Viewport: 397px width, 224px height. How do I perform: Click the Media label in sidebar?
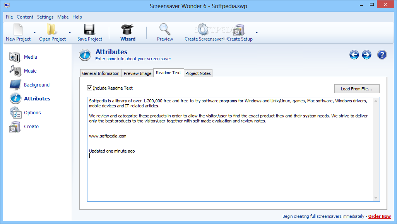pyautogui.click(x=31, y=57)
